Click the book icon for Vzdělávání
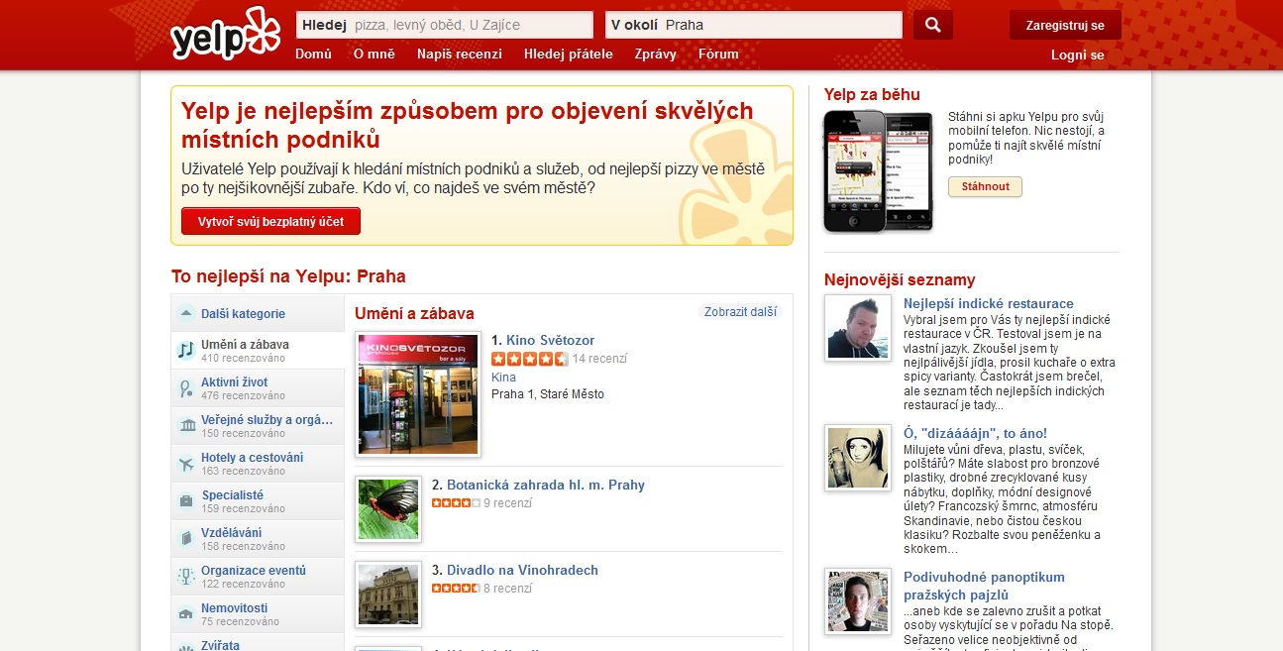1283x651 pixels. (x=185, y=538)
